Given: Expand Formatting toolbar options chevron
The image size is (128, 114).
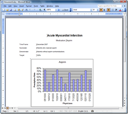Looking at the screenshot, I should pos(125,10).
